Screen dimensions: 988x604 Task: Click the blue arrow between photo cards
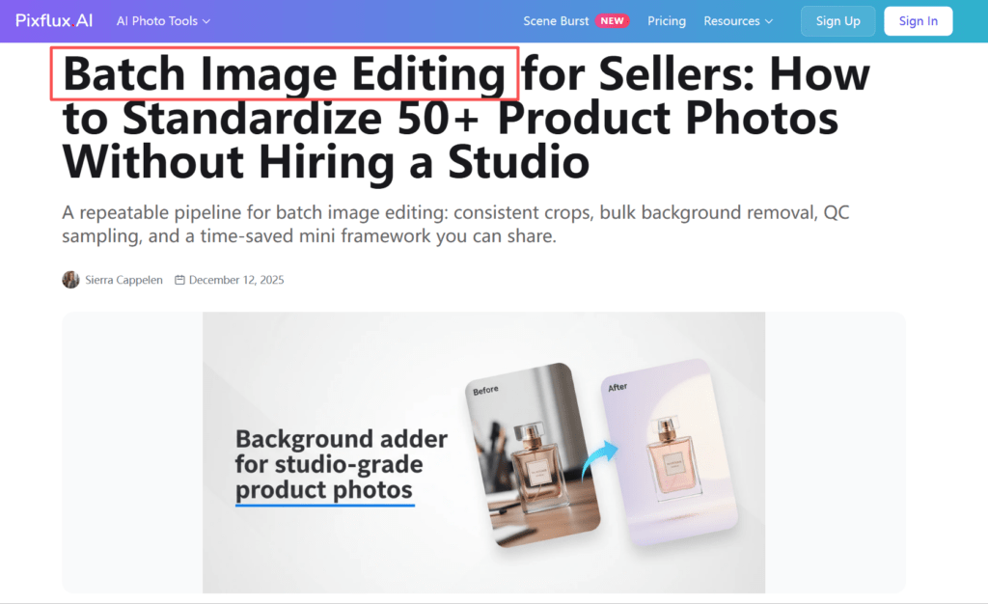599,460
